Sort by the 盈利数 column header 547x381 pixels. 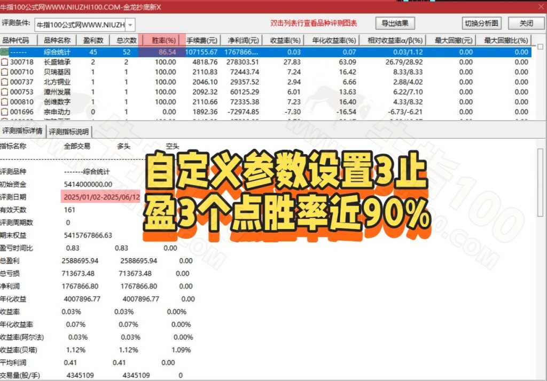pos(93,41)
